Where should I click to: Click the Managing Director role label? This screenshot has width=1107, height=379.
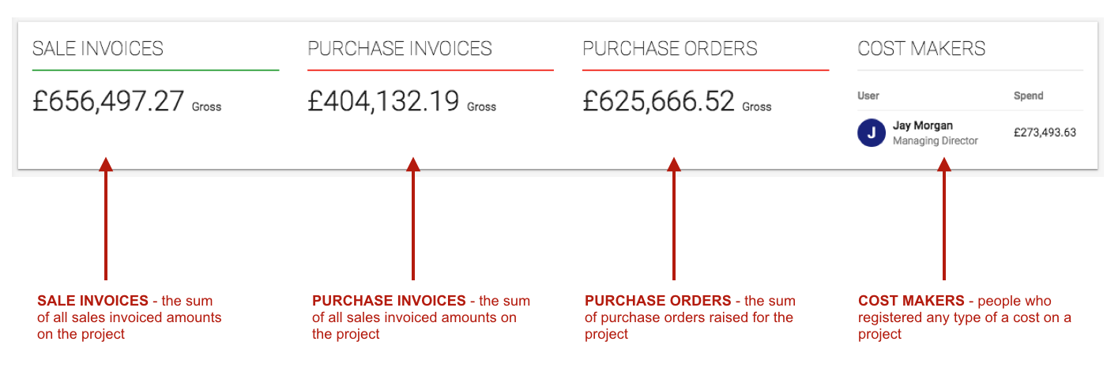click(x=936, y=141)
